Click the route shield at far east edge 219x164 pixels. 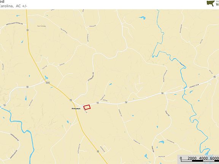[x=214, y=77]
